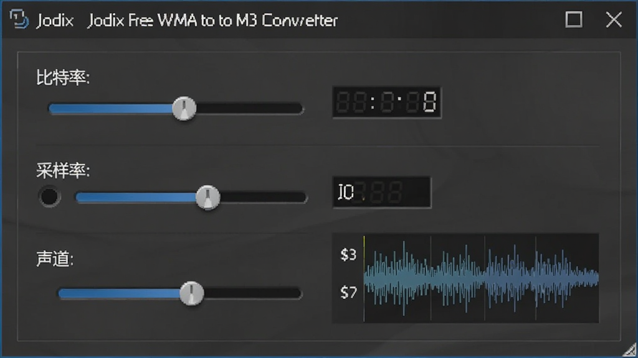Click the 比特率: label
Image resolution: width=638 pixels, height=358 pixels.
click(63, 78)
